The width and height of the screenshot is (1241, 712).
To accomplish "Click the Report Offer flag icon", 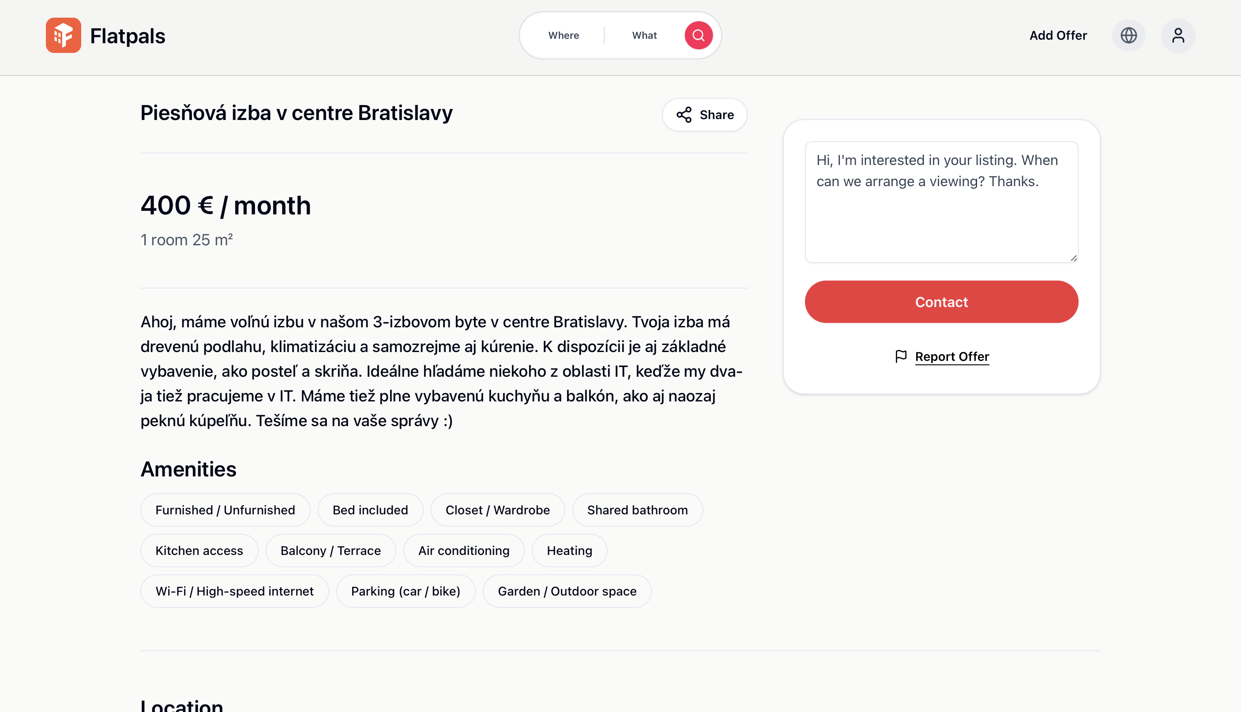I will (x=901, y=356).
